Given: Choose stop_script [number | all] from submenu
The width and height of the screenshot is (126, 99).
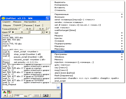Looking at the screenshot, I should click(30, 54).
